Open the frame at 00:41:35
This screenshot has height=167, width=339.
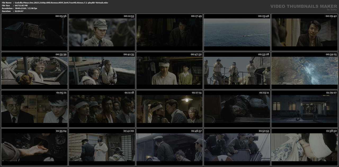pyautogui.click(x=102, y=71)
